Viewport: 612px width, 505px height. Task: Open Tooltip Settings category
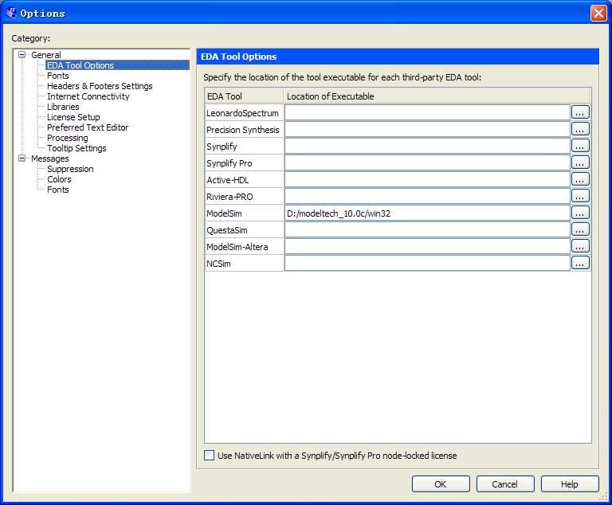tap(76, 148)
